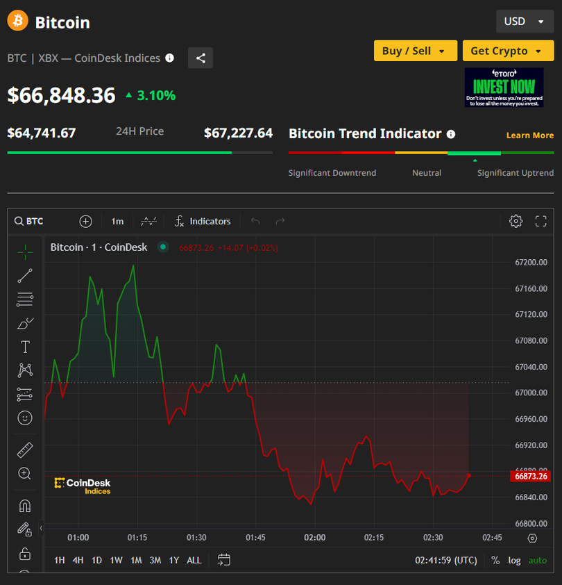Open the Indicators menu
562x585 pixels.
202,221
